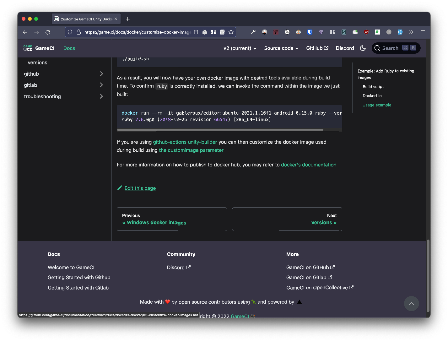Viewport: 448px width, 341px height.
Task: Click the browser address bar URL
Action: click(x=137, y=32)
